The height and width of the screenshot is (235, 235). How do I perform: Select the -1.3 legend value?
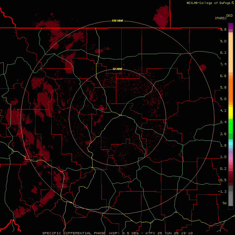(222, 192)
